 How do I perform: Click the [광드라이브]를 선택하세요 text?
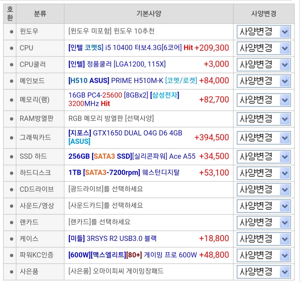point(106,189)
